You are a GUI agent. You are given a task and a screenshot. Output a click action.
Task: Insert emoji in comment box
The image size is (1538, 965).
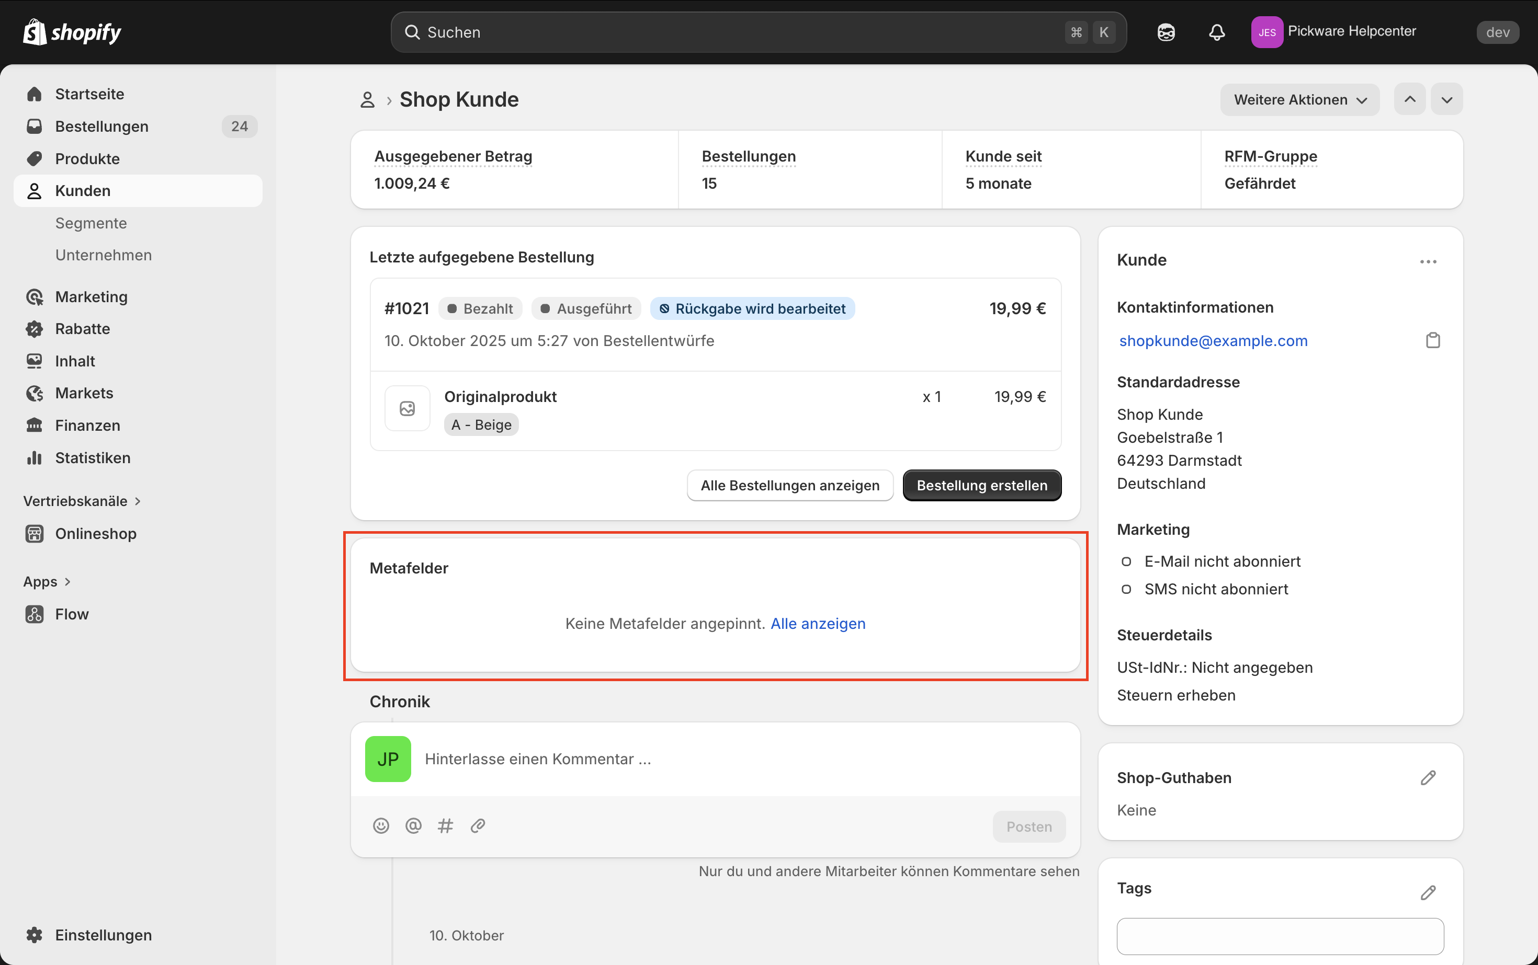tap(381, 826)
